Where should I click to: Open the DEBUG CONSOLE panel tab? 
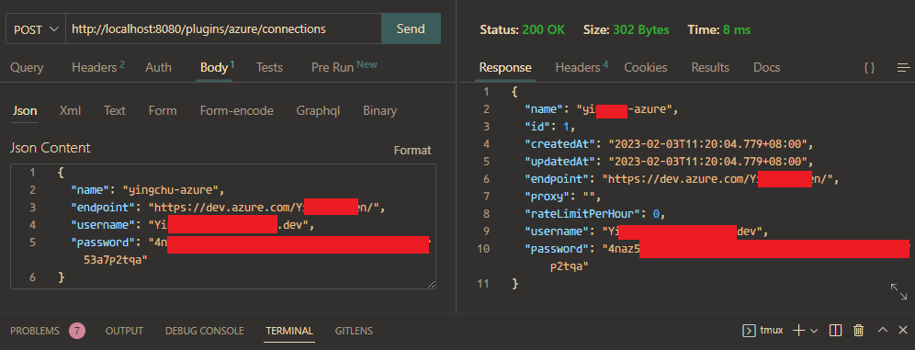204,331
